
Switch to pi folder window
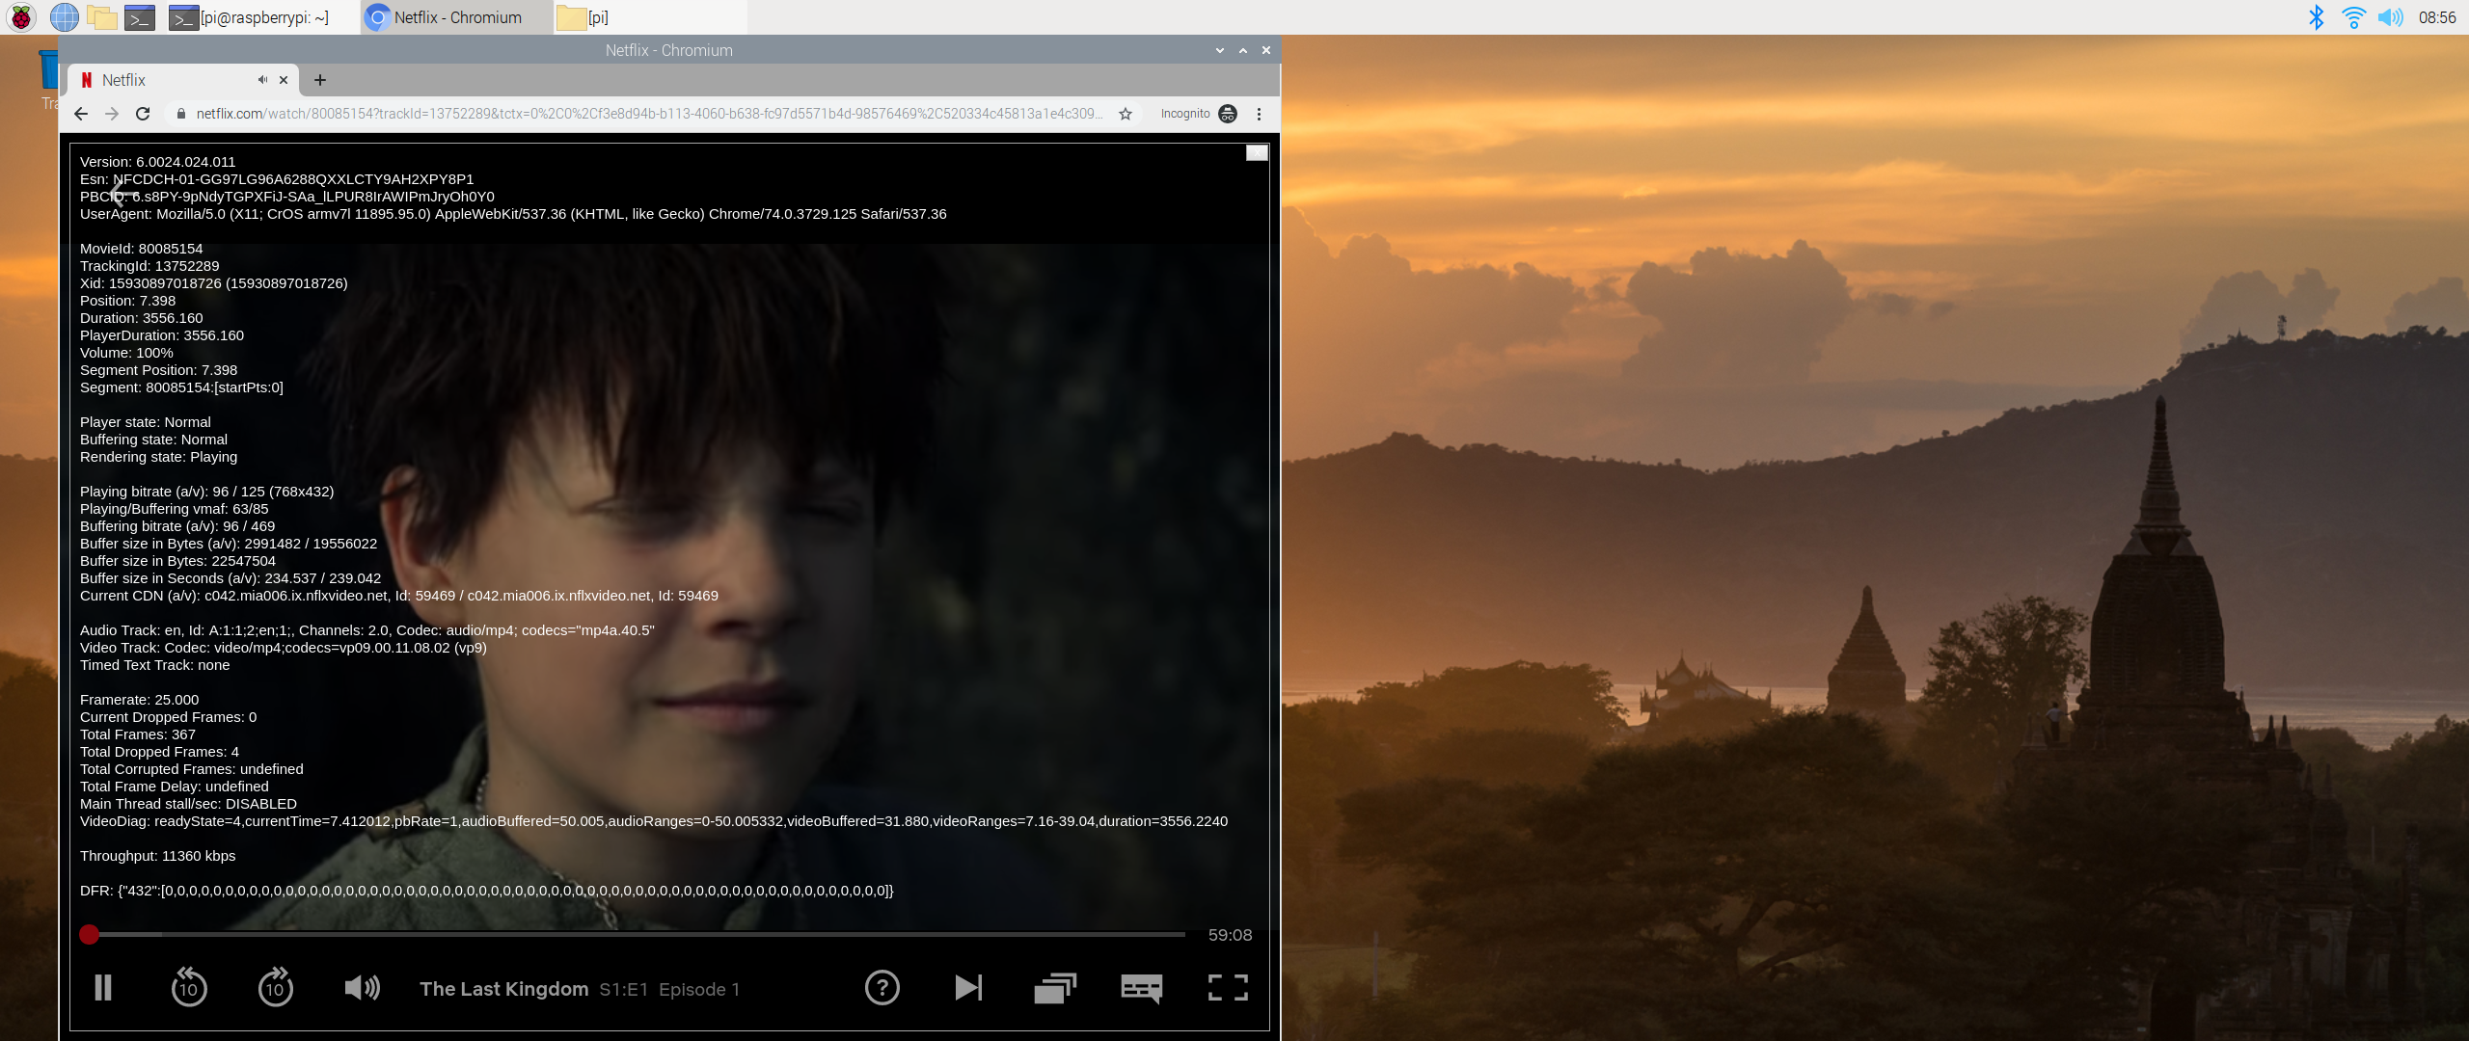pos(650,17)
